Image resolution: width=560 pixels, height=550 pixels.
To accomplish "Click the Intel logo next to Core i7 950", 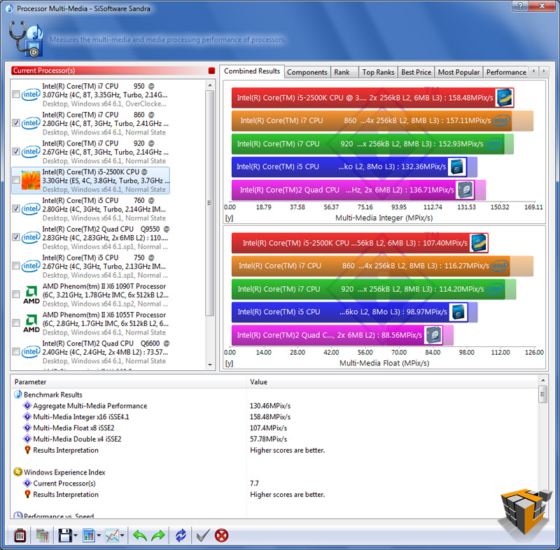I will pyautogui.click(x=31, y=94).
